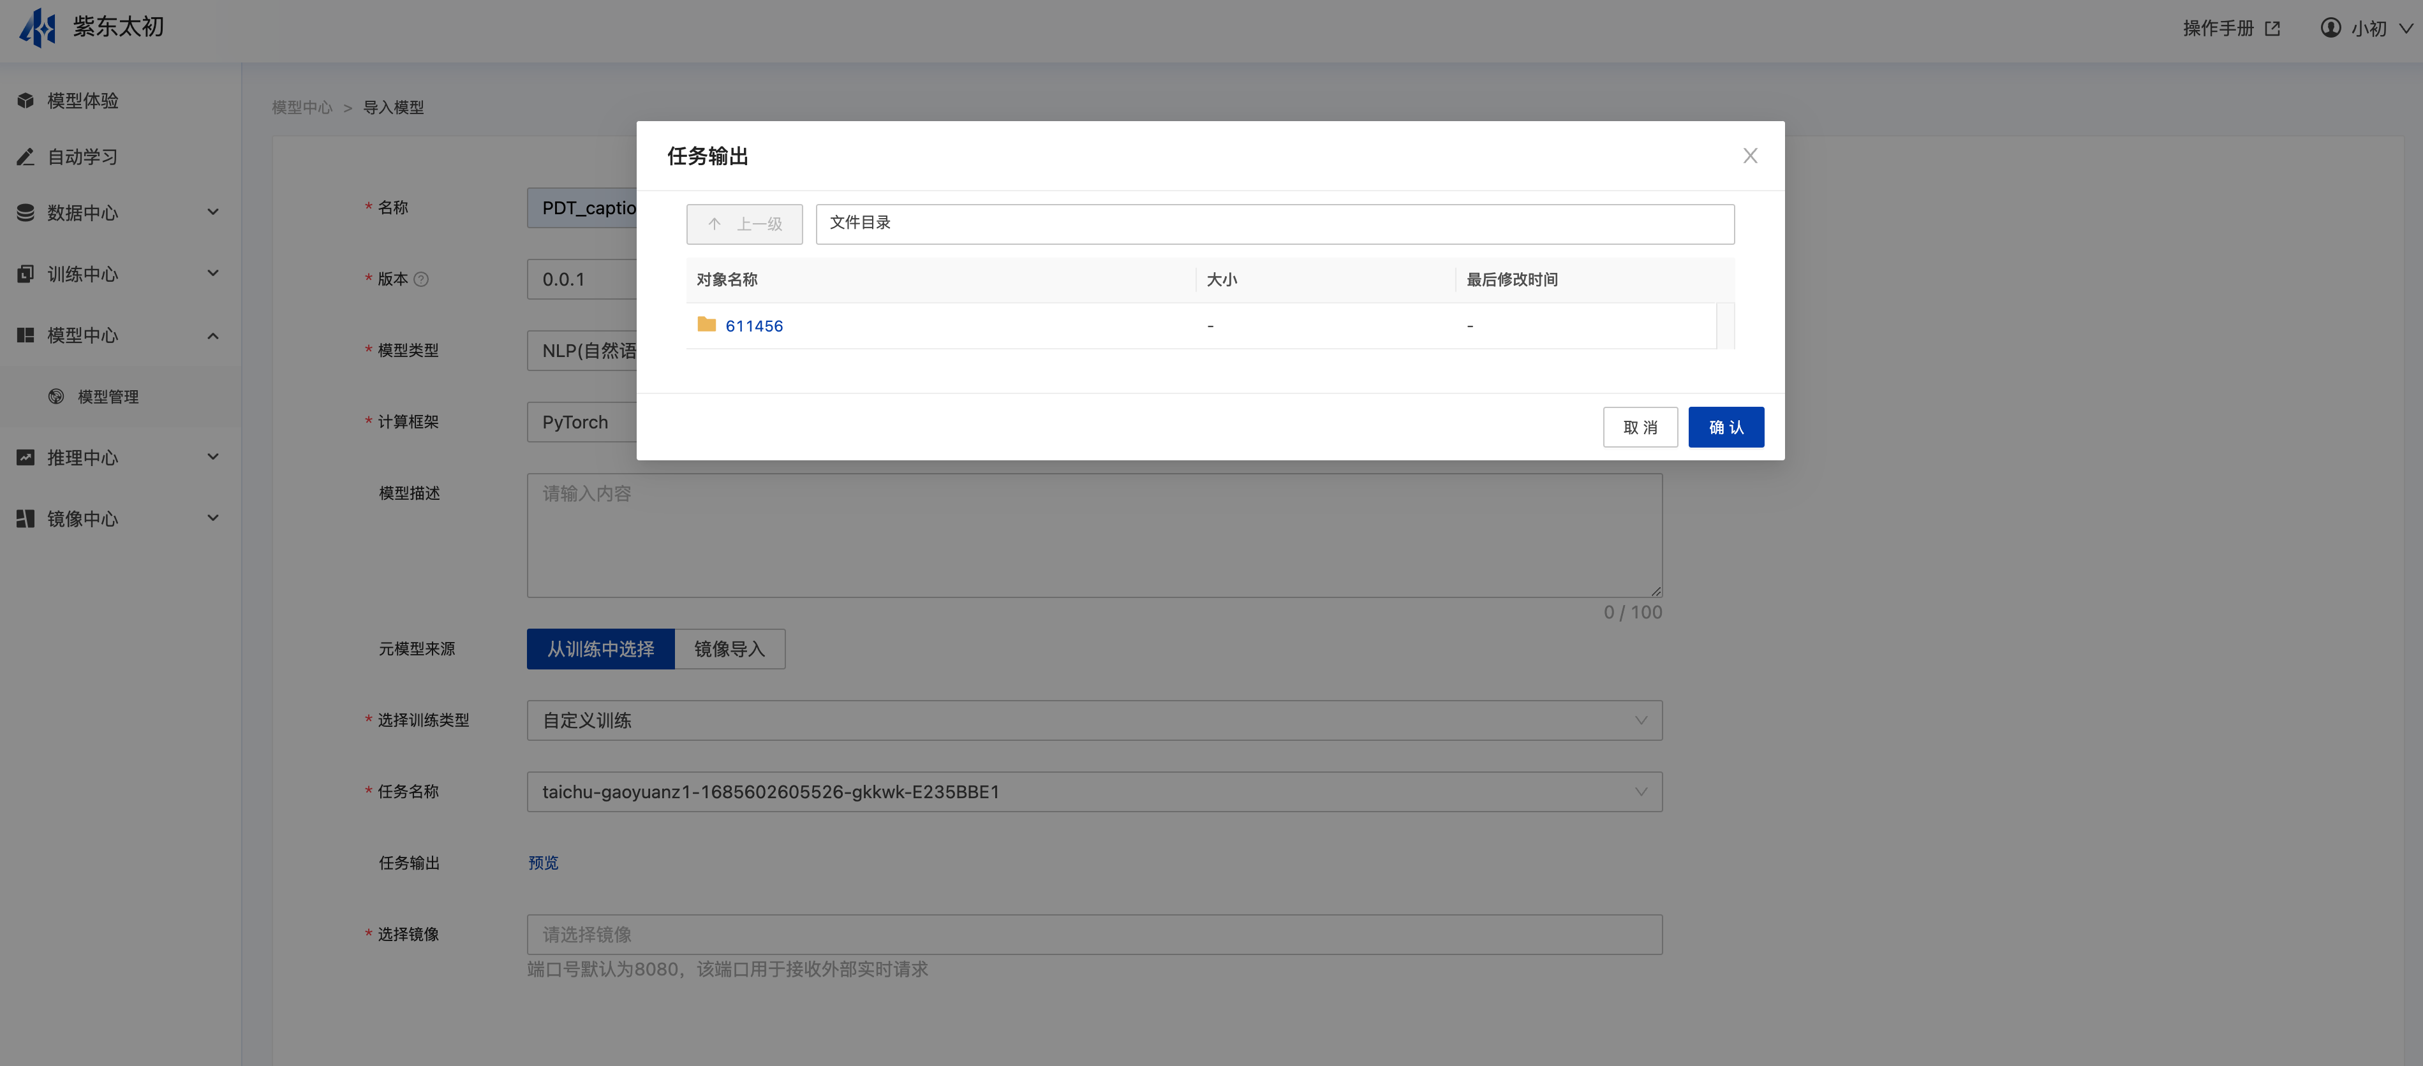Click the 紫东太初 logo icon
Screen dimensions: 2423x1066
click(x=38, y=27)
